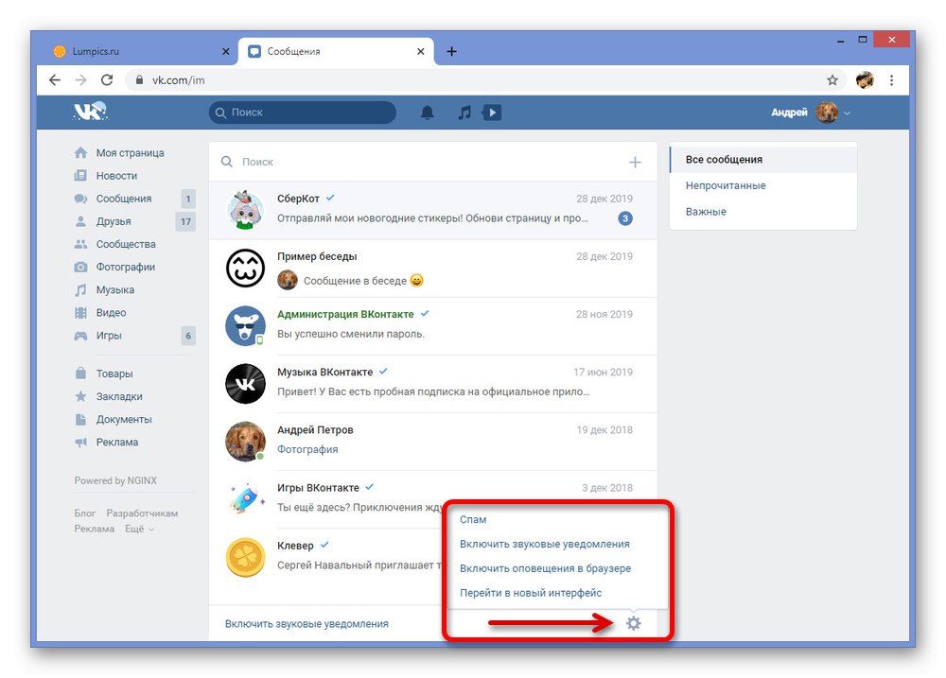Image resolution: width=946 pixels, height=678 pixels.
Task: Close the Lumpics.ru tab
Action: pos(226,51)
